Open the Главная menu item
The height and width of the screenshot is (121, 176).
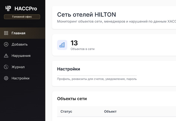pos(23,33)
